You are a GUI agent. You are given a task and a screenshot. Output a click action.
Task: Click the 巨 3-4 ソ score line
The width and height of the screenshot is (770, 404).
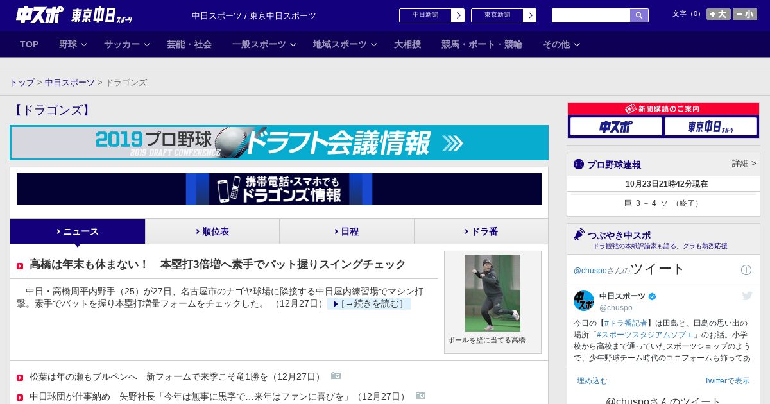[663, 203]
